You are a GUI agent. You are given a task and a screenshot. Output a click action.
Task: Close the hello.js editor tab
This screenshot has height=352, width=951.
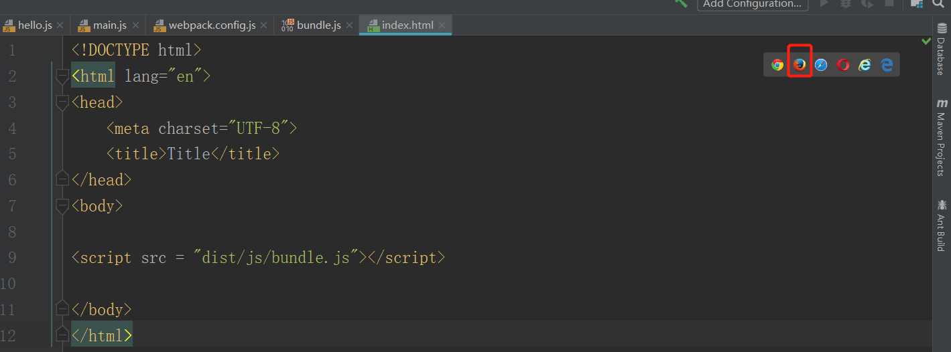[60, 25]
